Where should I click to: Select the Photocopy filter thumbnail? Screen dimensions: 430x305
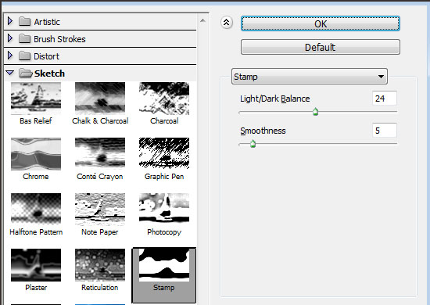[x=164, y=210]
